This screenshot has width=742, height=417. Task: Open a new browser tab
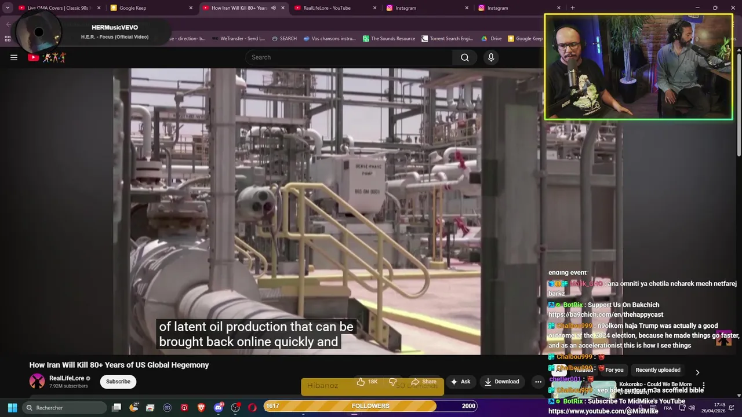[573, 8]
